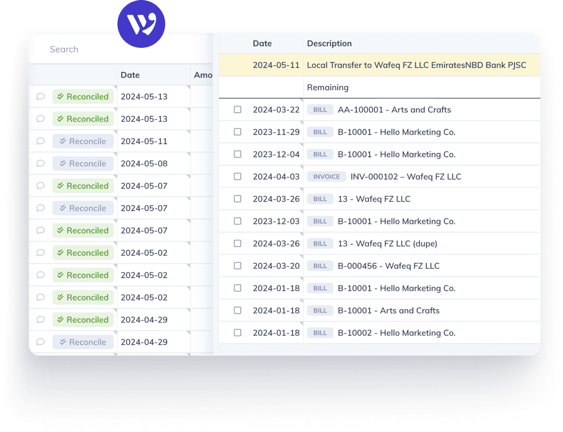Check the checkbox for AA-100001 Arts and Crafts
The width and height of the screenshot is (563, 432).
pos(237,109)
